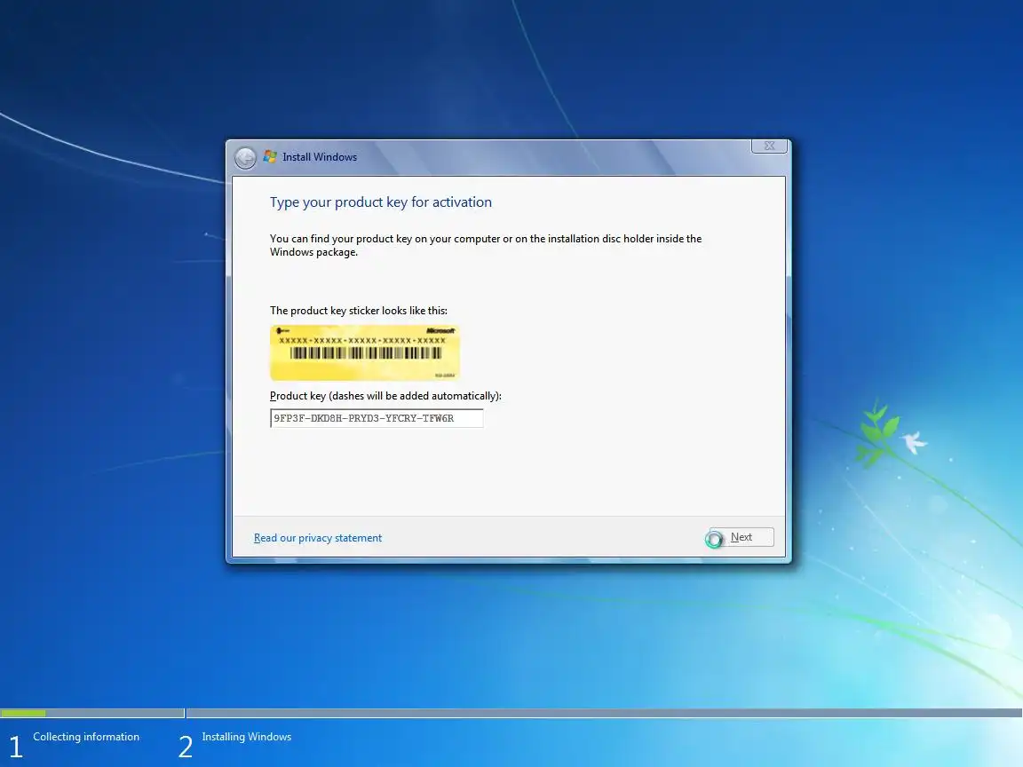Click the heading "Type your product key for activation"
The height and width of the screenshot is (767, 1023).
[x=381, y=202]
